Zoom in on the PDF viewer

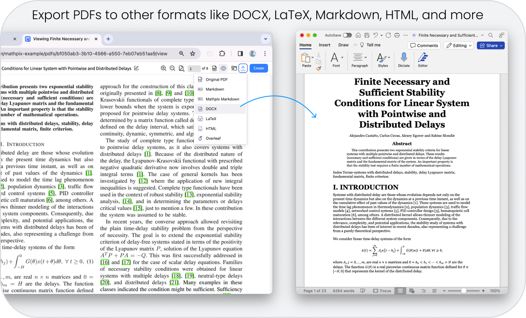[163, 68]
